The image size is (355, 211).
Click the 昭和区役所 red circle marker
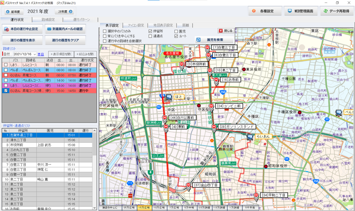(266, 166)
